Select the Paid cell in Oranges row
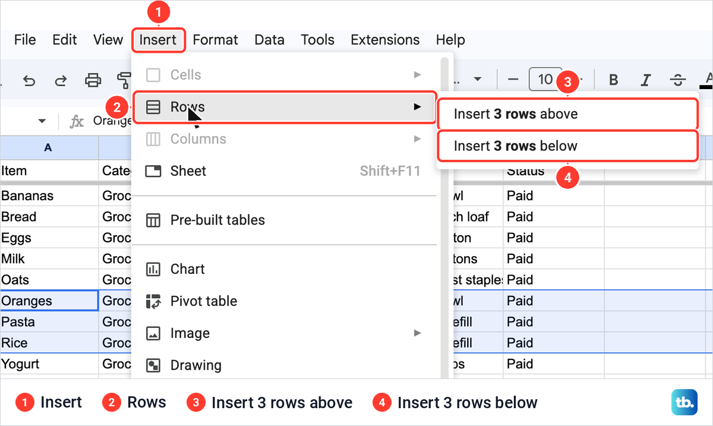The width and height of the screenshot is (713, 426). coord(554,301)
